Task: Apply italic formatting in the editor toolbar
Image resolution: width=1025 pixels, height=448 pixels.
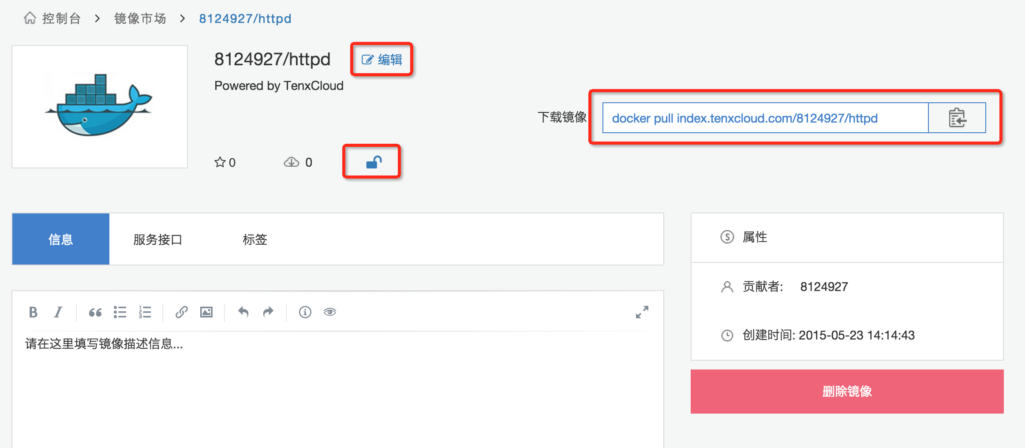Action: [x=58, y=312]
